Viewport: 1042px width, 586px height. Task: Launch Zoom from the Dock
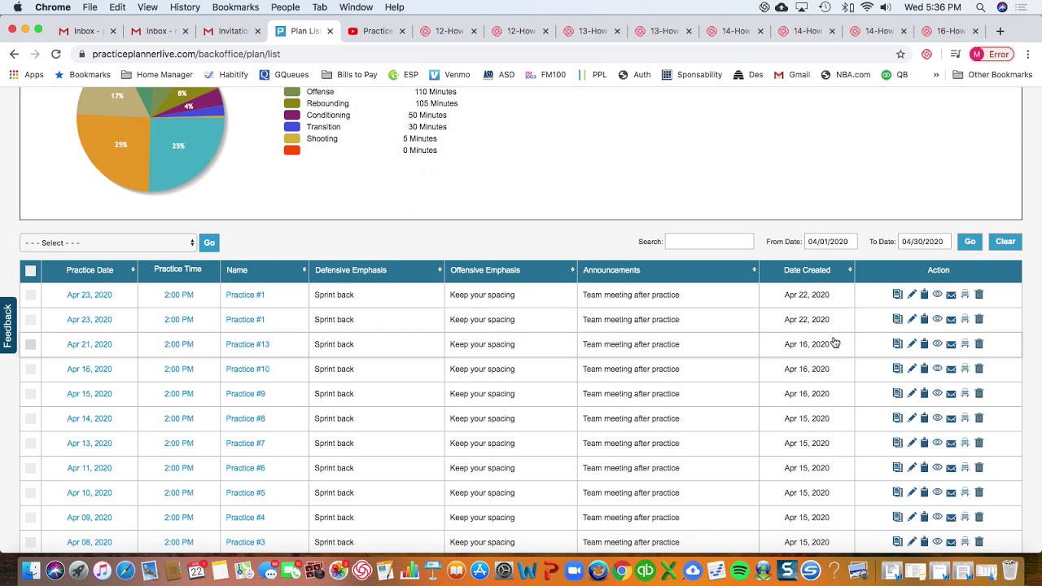pos(574,571)
